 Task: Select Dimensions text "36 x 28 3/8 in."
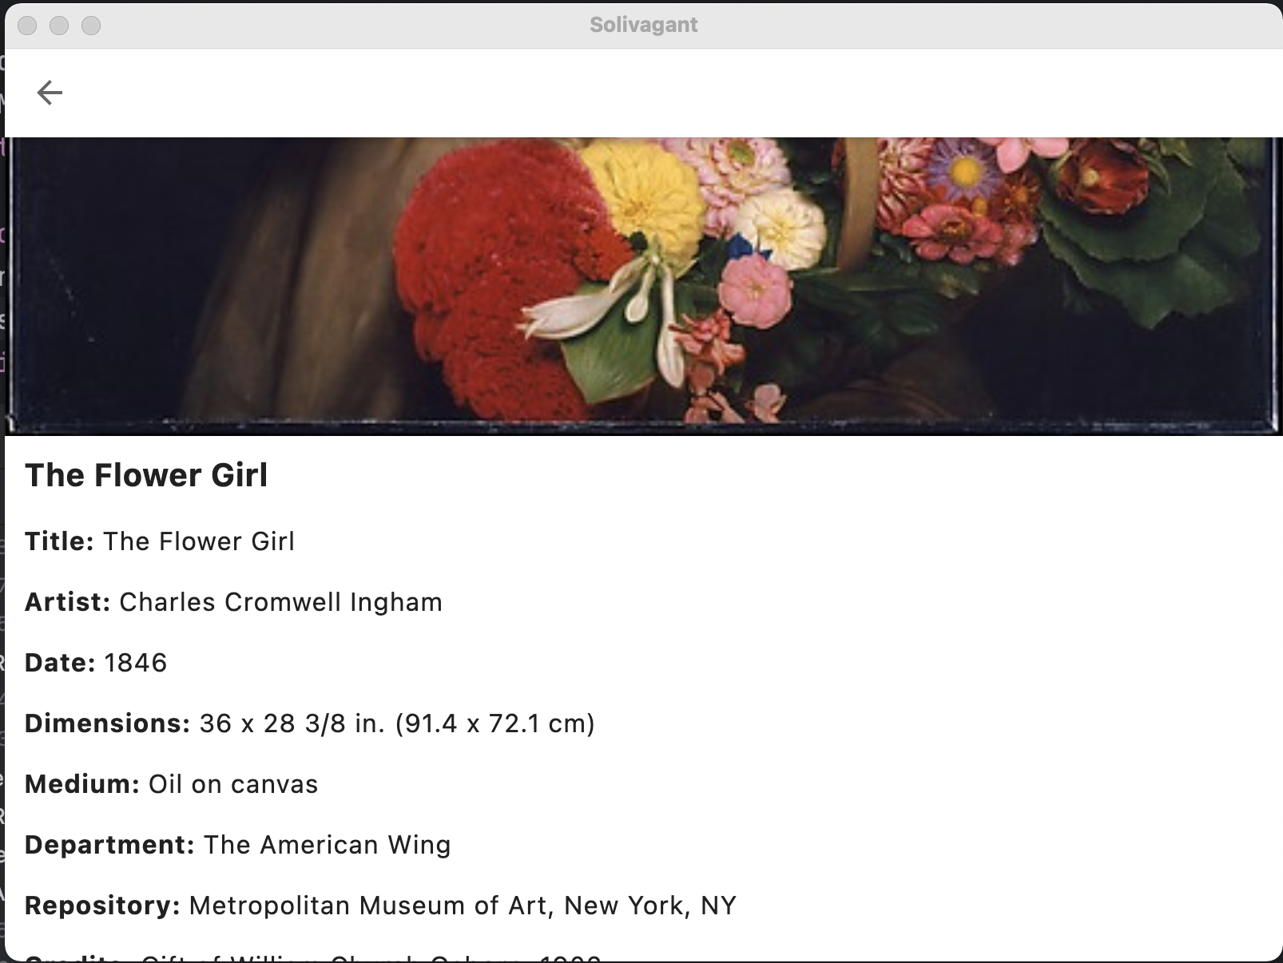[x=292, y=723]
